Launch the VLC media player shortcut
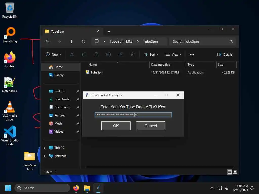The height and width of the screenshot is (194, 259). pos(10,111)
